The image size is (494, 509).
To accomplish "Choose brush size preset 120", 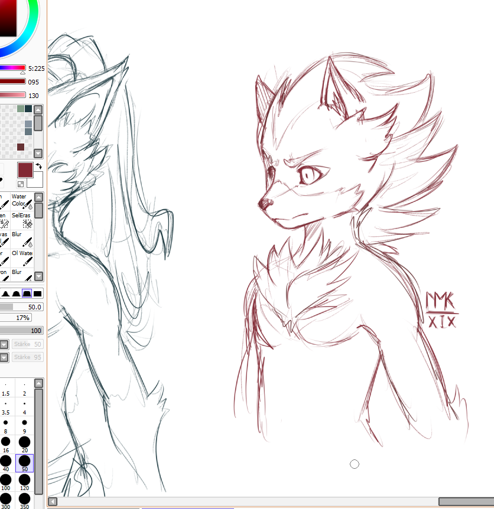I will point(24,483).
